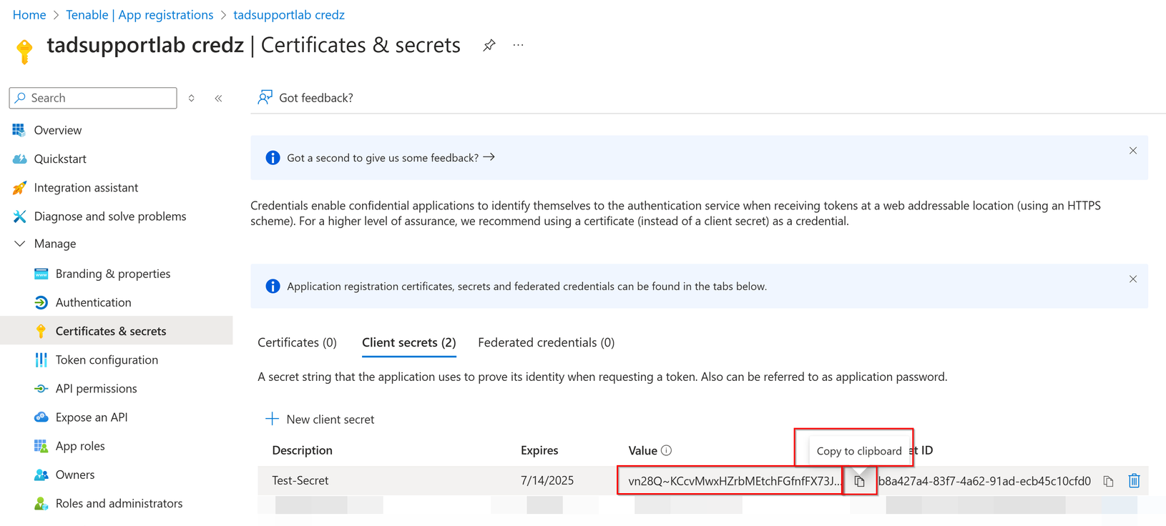The width and height of the screenshot is (1166, 526).
Task: Open Owners
Action: click(x=75, y=475)
